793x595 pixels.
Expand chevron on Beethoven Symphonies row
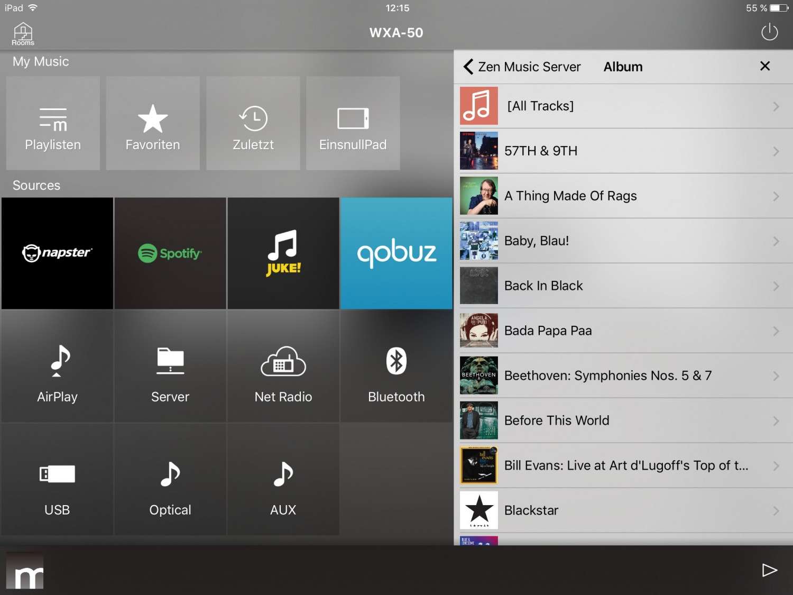[776, 376]
